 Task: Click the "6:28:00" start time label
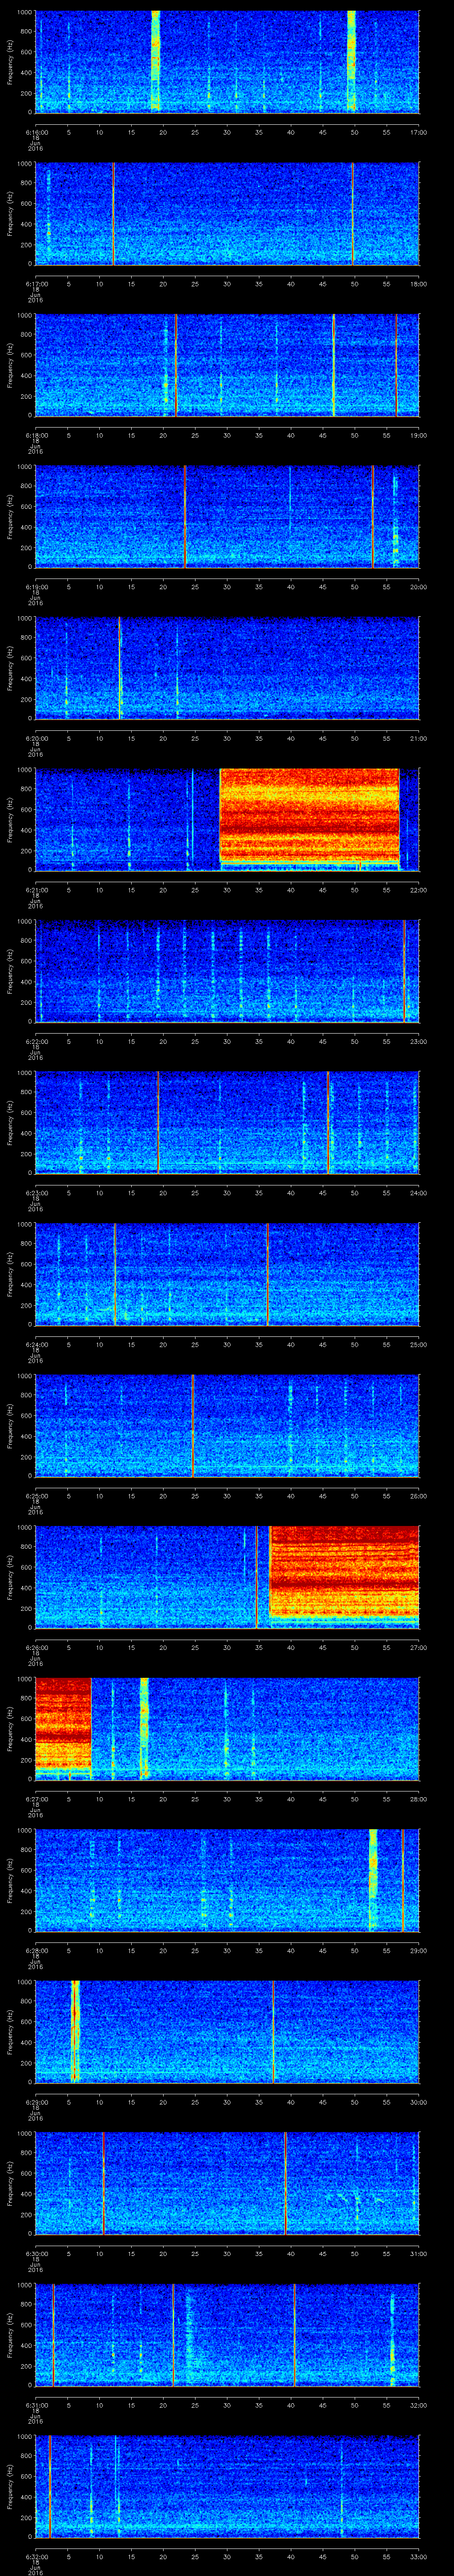[36, 1950]
